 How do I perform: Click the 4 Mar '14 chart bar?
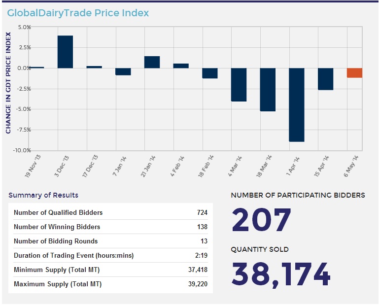tap(239, 84)
